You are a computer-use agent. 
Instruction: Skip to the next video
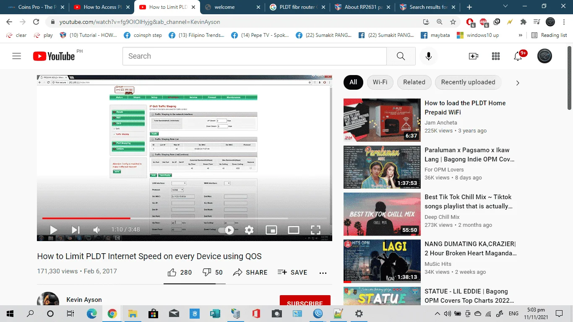tap(76, 230)
